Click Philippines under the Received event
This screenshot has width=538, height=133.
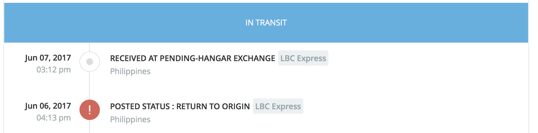point(130,71)
